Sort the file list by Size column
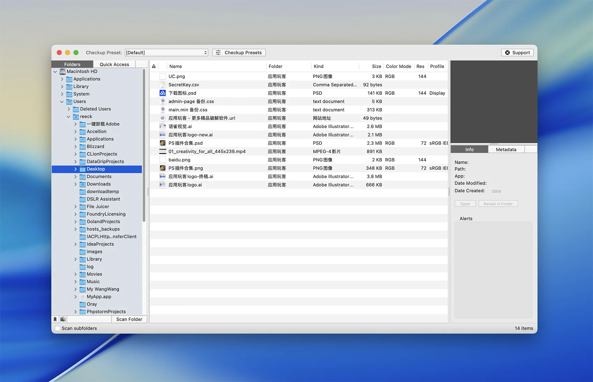This screenshot has height=382, width=593. pos(376,66)
